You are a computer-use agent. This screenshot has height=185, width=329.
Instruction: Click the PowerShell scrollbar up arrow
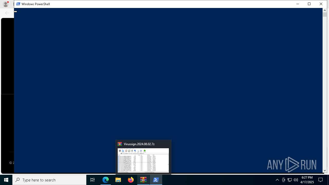[325, 10]
